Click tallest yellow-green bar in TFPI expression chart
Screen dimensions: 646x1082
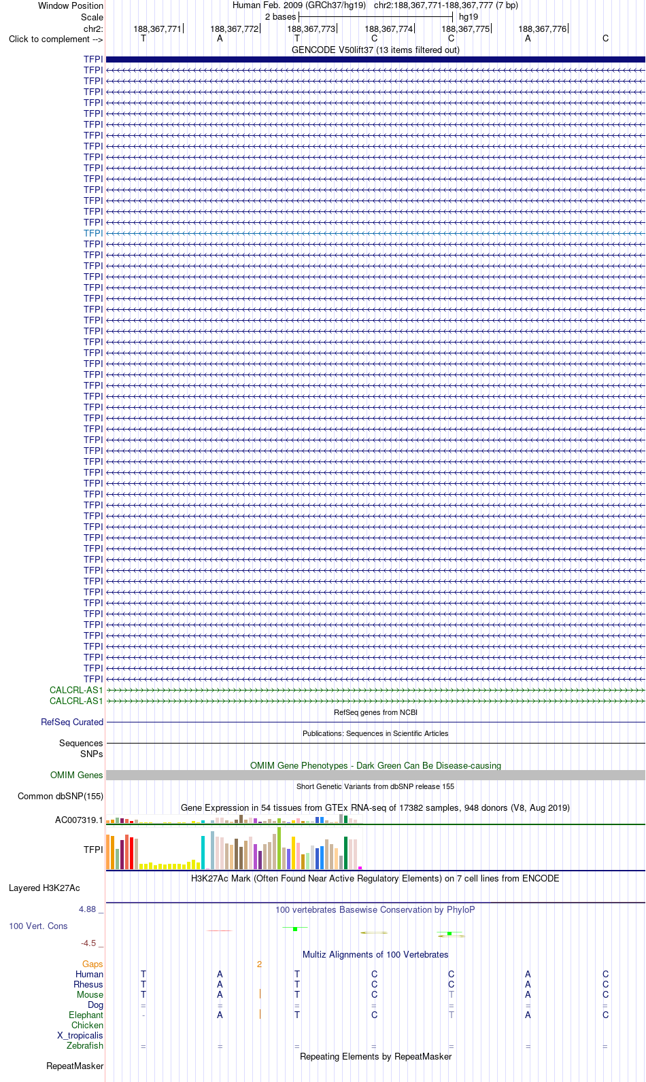(279, 848)
